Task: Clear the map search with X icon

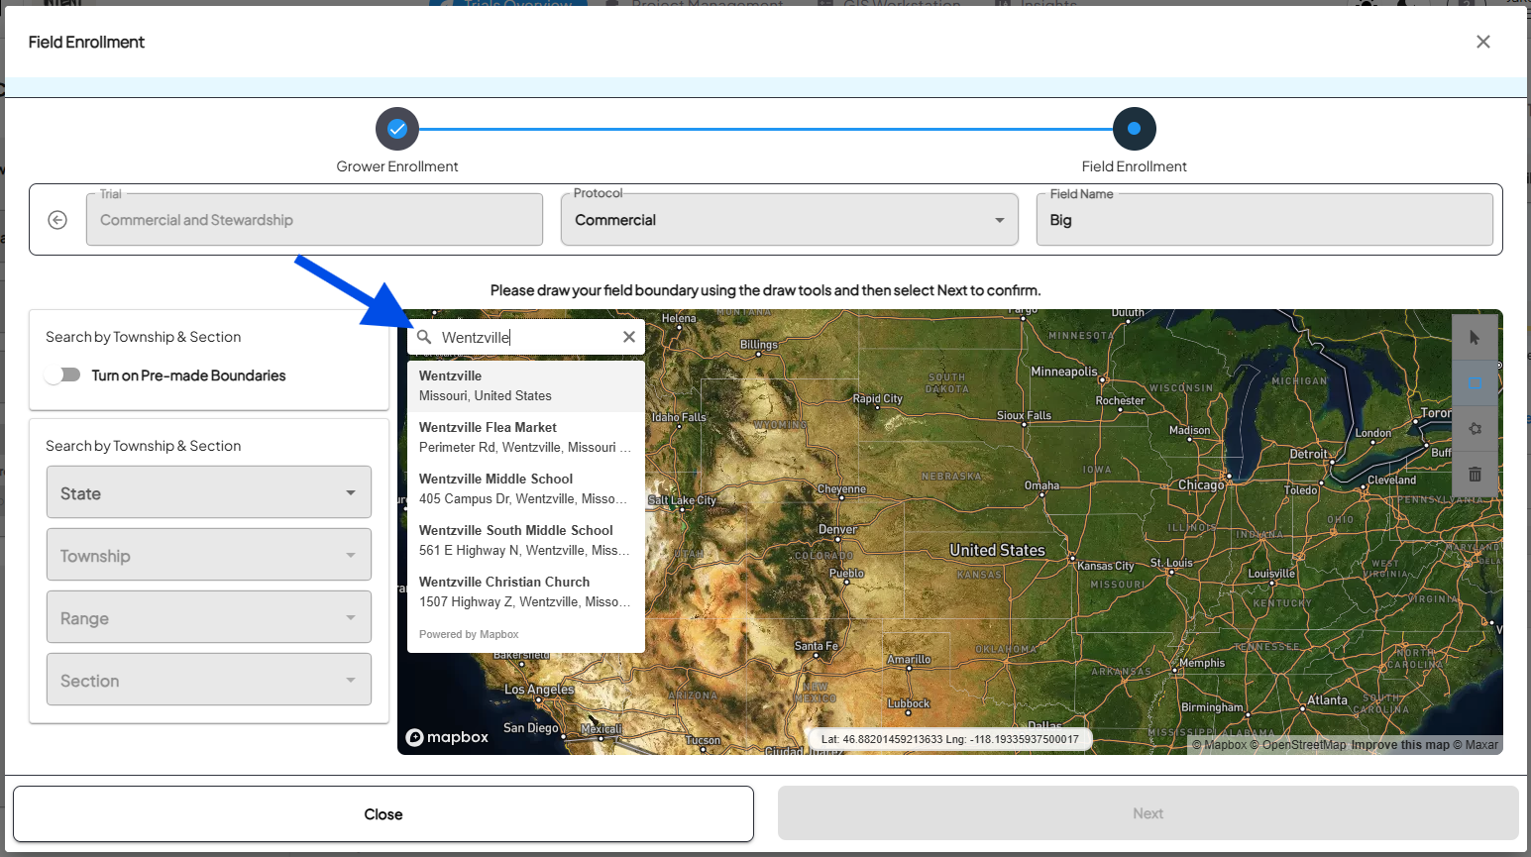Action: [628, 337]
